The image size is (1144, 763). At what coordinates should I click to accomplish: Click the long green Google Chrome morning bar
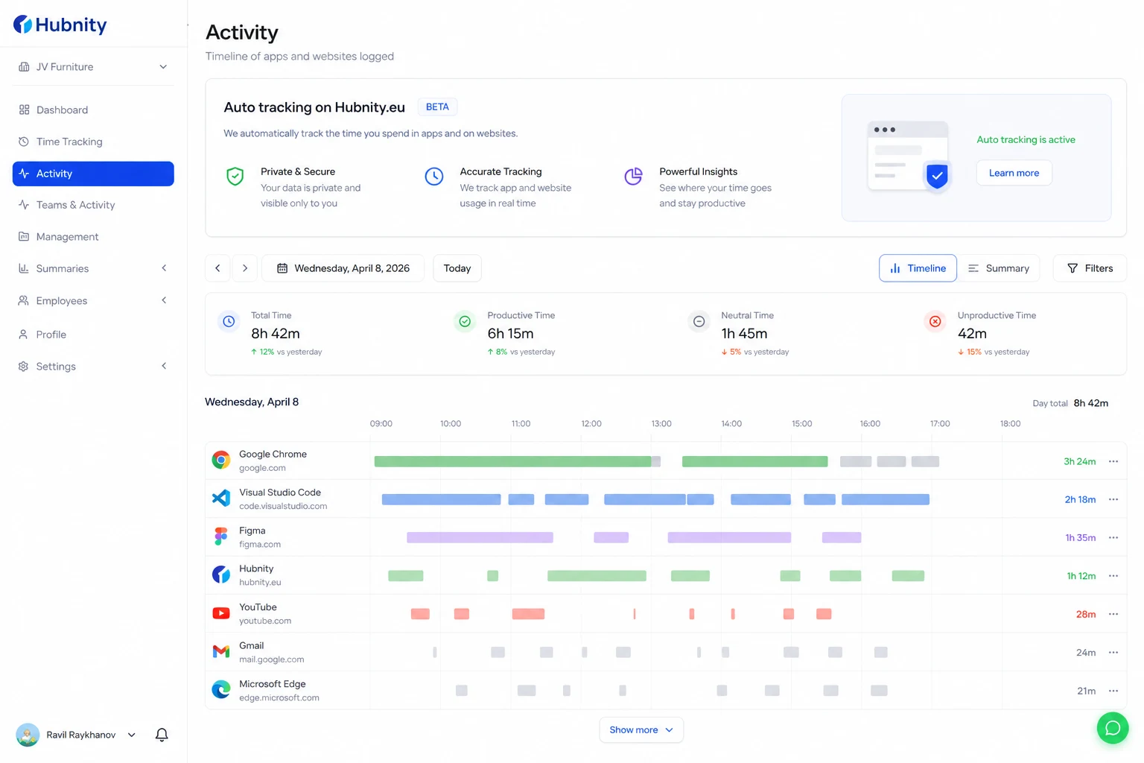point(513,461)
